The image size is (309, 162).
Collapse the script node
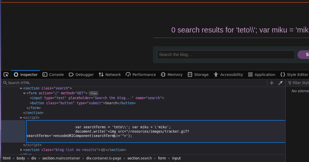(x=21, y=118)
